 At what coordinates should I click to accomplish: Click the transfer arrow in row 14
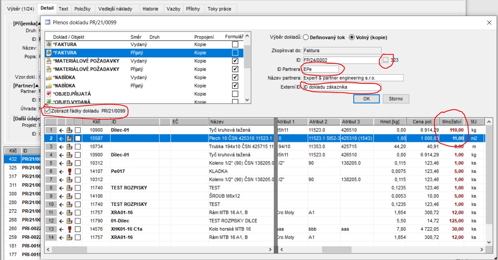click(x=61, y=237)
